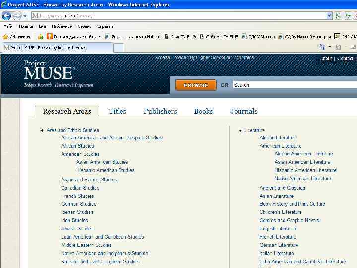Click the compatibility view icon
The image size is (357, 268).
coord(338,16)
